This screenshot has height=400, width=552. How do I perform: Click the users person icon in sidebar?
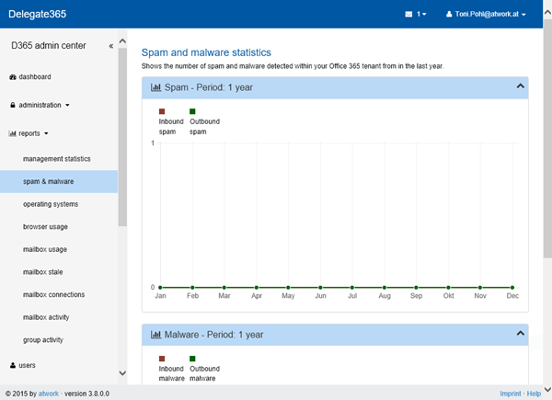pos(12,365)
